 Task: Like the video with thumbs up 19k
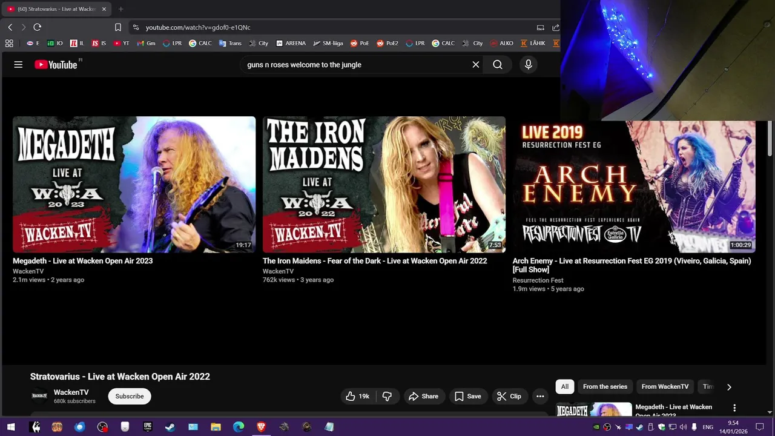tap(357, 396)
